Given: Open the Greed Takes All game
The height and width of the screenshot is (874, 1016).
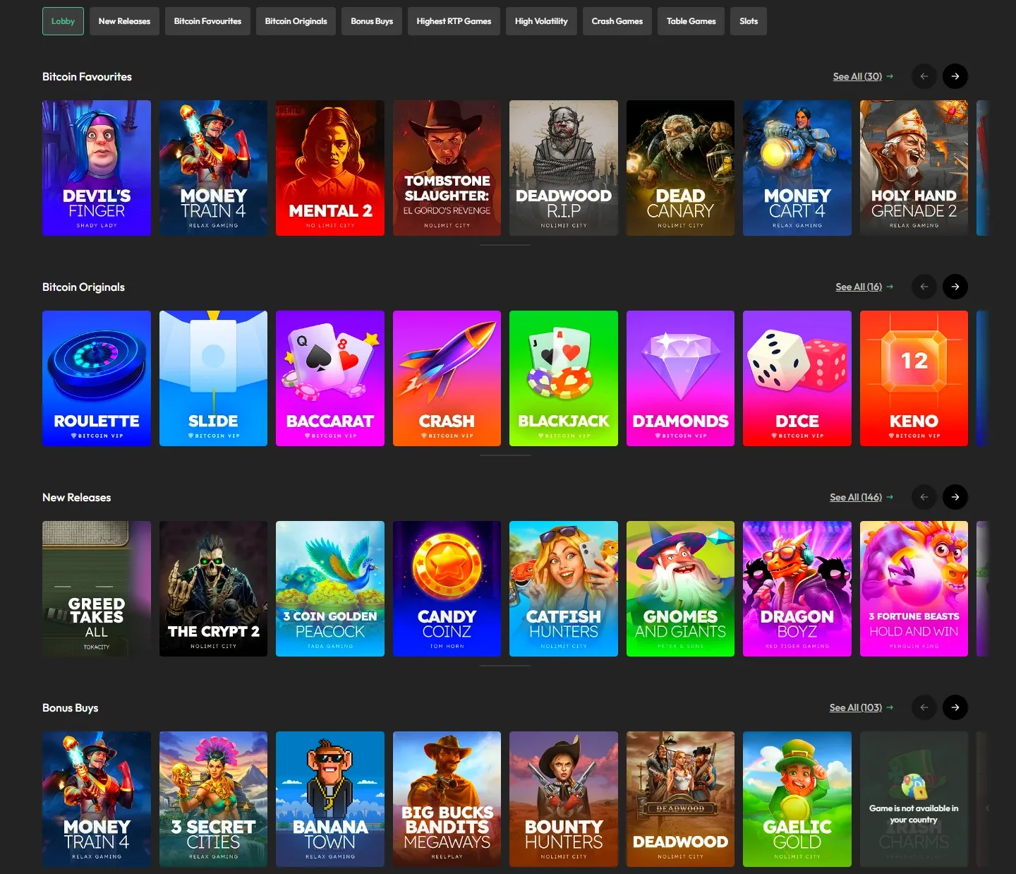Looking at the screenshot, I should pos(97,589).
